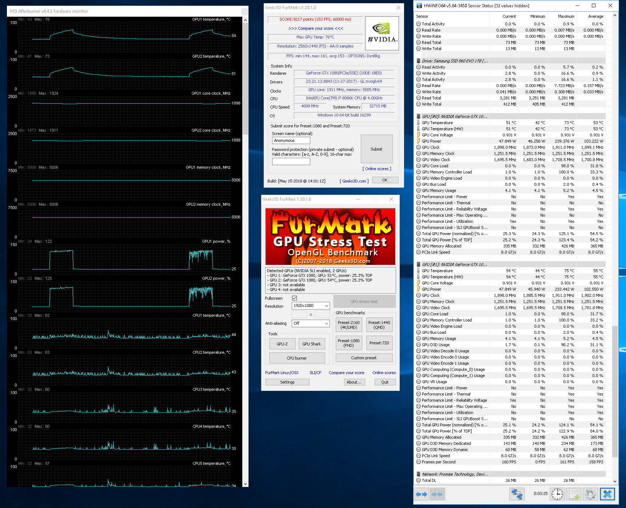Click lightning icon of GPU #0 Core Voltage
Image resolution: width=626 pixels, height=508 pixels.
[x=419, y=135]
